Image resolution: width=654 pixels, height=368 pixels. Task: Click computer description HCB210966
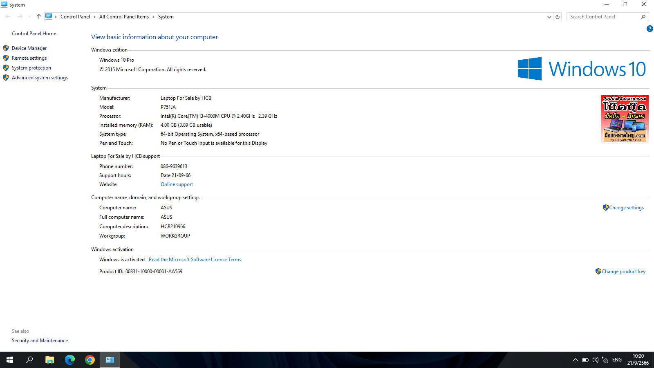pos(173,227)
